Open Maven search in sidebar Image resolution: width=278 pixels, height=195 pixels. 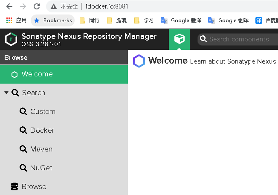tap(41, 149)
